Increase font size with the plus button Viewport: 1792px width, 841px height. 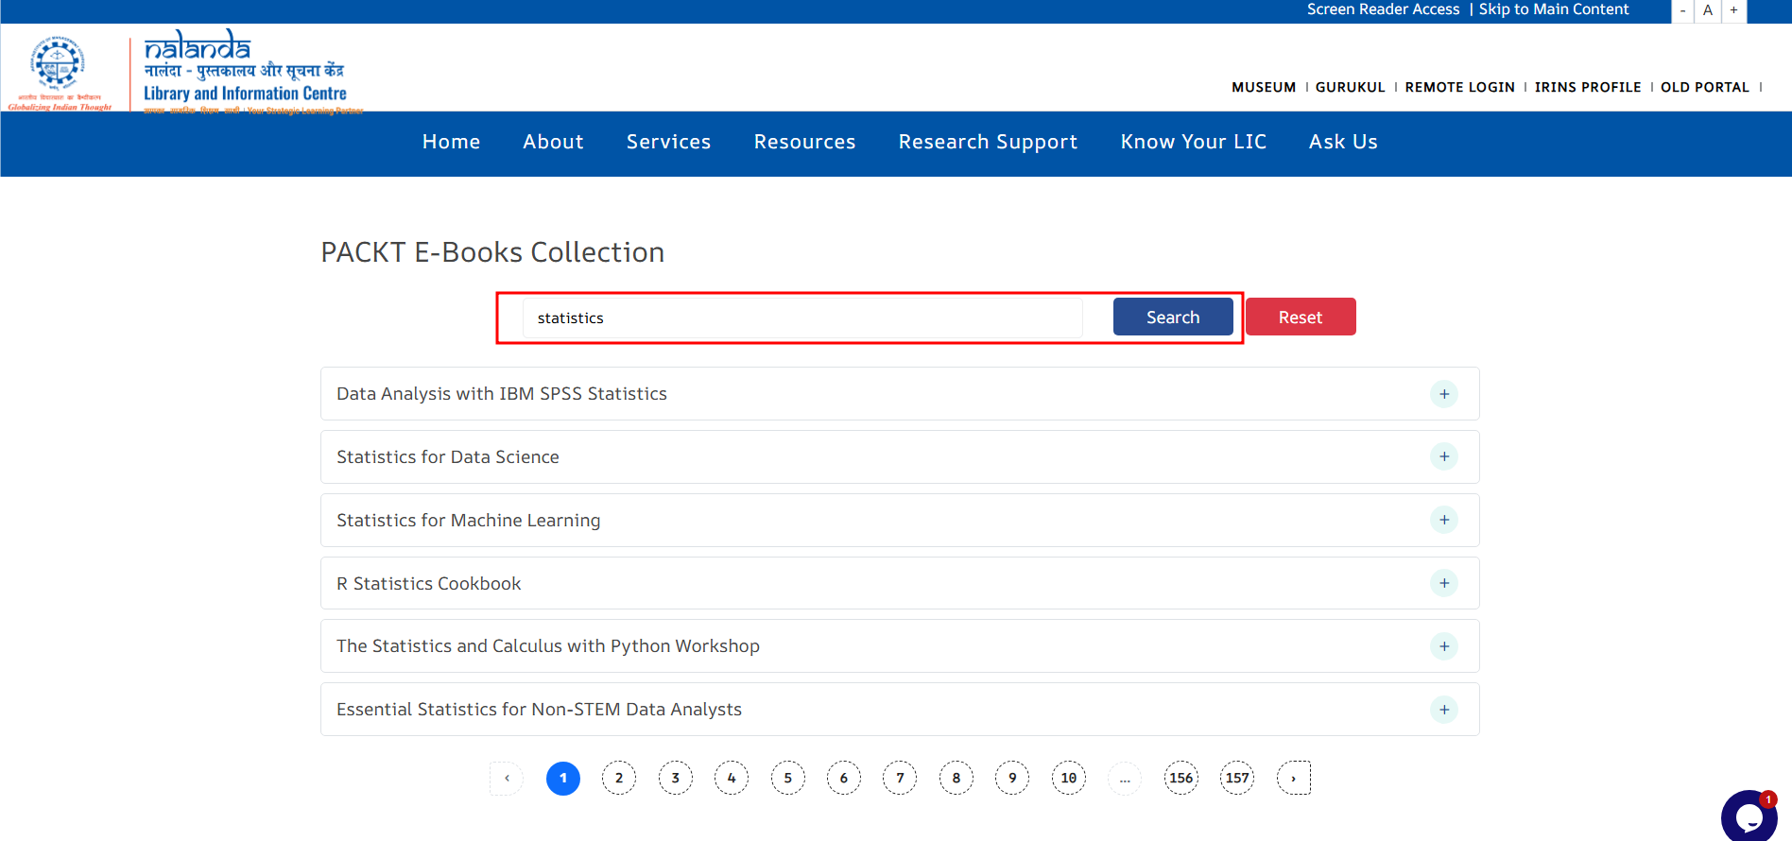click(1733, 10)
